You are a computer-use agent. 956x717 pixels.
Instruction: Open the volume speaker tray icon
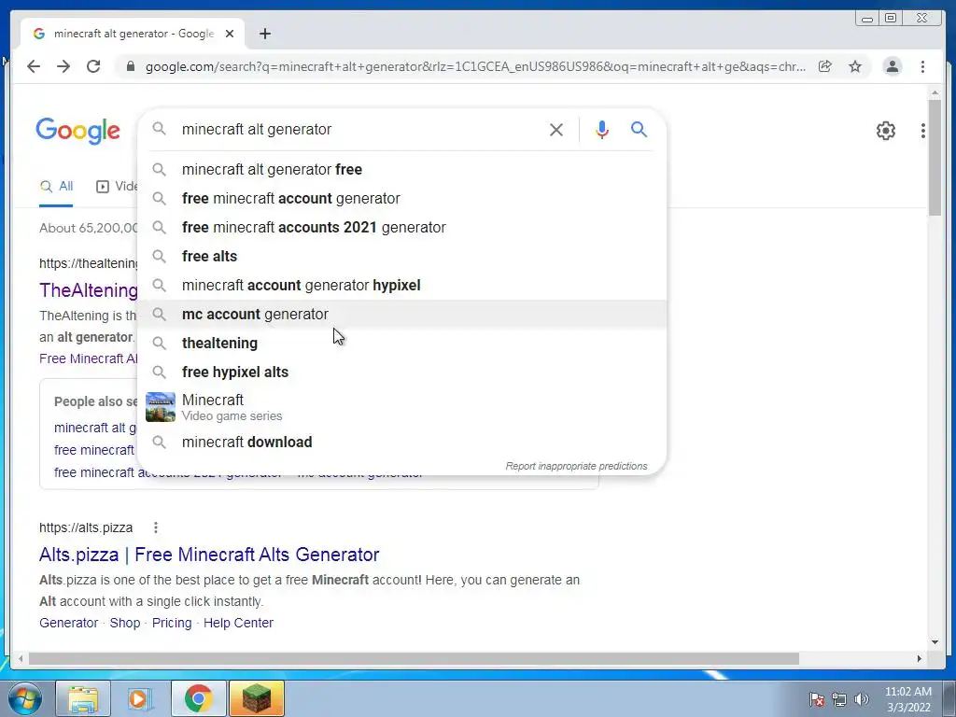click(862, 699)
